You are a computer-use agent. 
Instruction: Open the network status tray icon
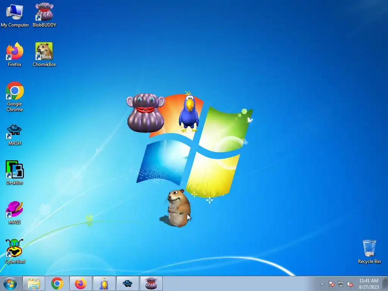click(x=341, y=284)
